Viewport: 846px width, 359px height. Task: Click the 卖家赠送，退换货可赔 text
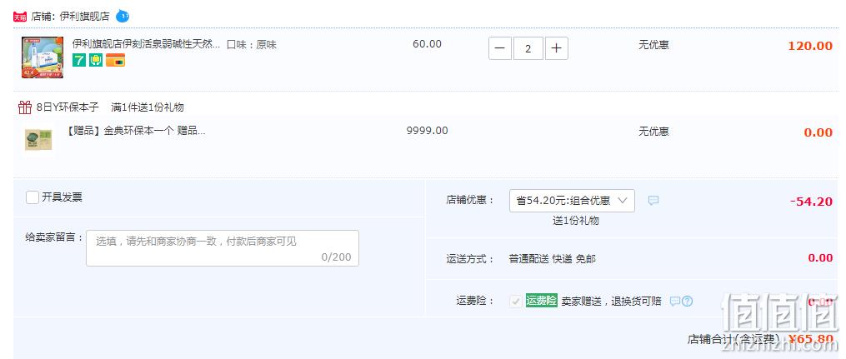pos(611,302)
